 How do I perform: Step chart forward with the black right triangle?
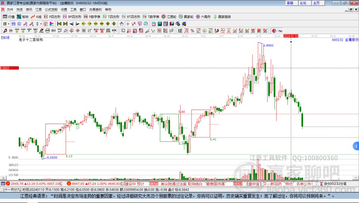pos(77,24)
